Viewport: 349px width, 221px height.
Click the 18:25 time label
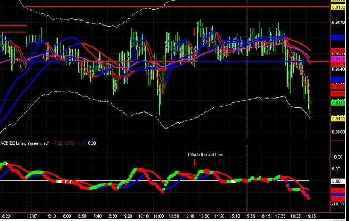coord(295,216)
